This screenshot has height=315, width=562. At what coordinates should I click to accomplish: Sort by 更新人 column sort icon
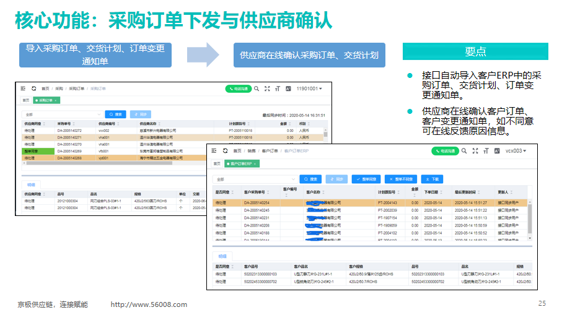511,192
